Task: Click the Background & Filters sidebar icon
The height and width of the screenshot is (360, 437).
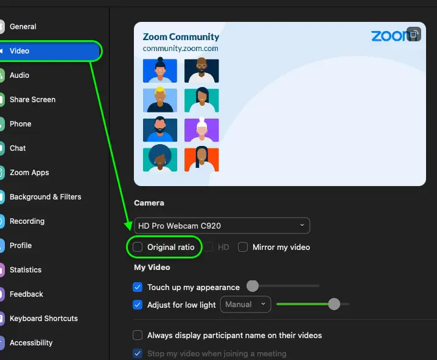Action: [x=2, y=197]
